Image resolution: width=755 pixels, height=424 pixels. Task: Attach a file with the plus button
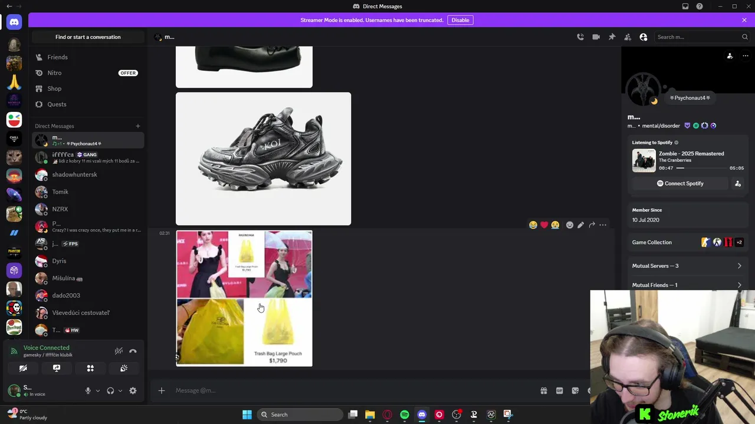pyautogui.click(x=162, y=390)
